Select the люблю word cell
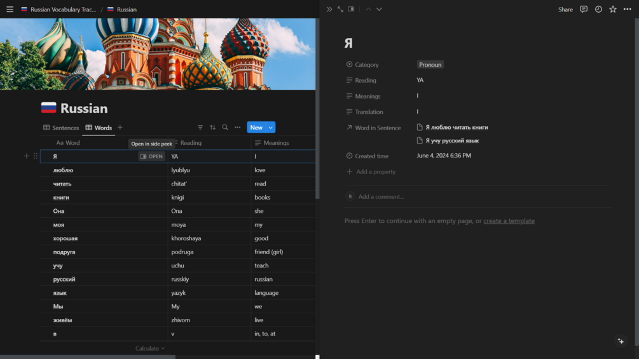The width and height of the screenshot is (639, 359). [x=104, y=170]
